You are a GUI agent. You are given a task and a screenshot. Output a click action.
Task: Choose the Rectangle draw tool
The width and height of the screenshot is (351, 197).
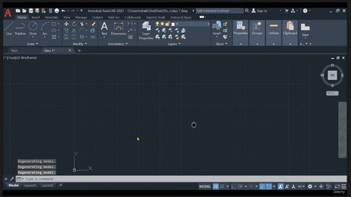54,24
